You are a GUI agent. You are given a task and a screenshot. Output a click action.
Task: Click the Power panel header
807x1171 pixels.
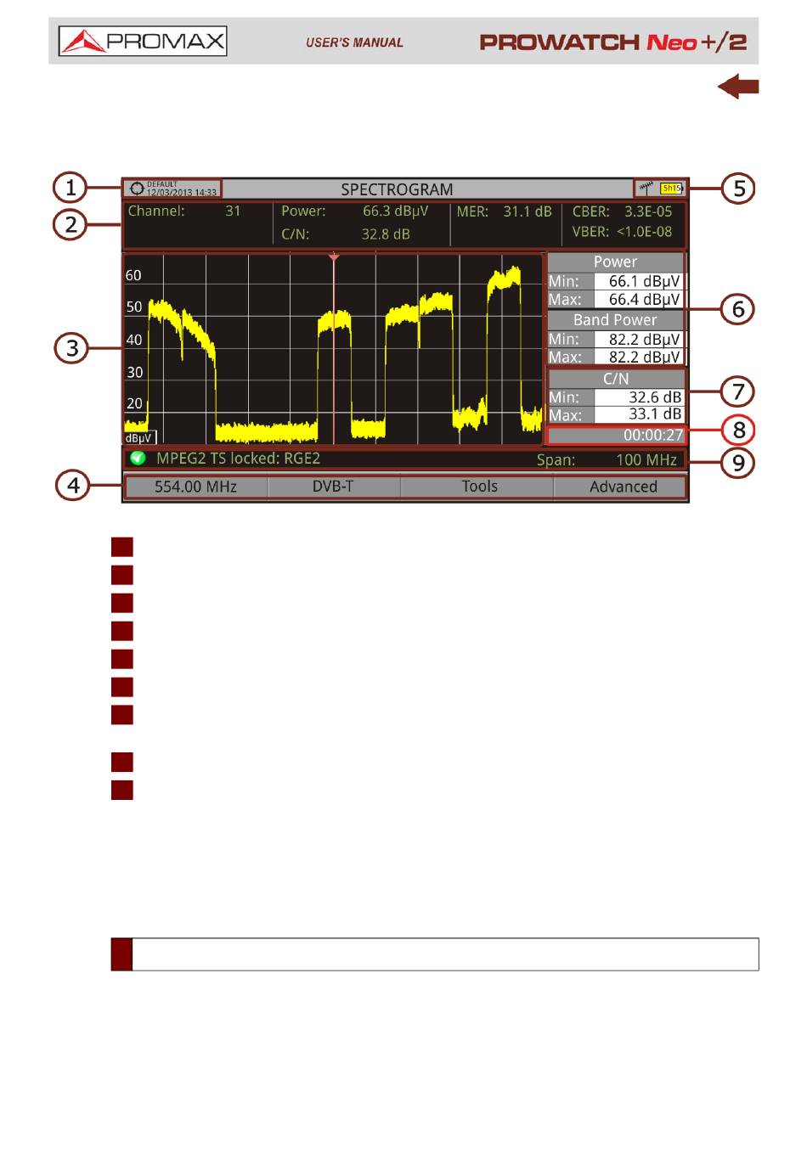615,262
